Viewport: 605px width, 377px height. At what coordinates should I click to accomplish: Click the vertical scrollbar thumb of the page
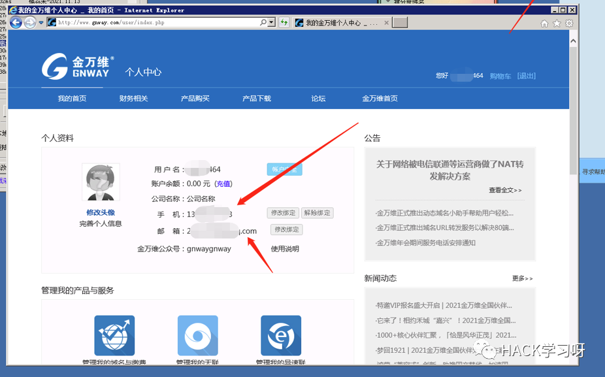coord(574,110)
